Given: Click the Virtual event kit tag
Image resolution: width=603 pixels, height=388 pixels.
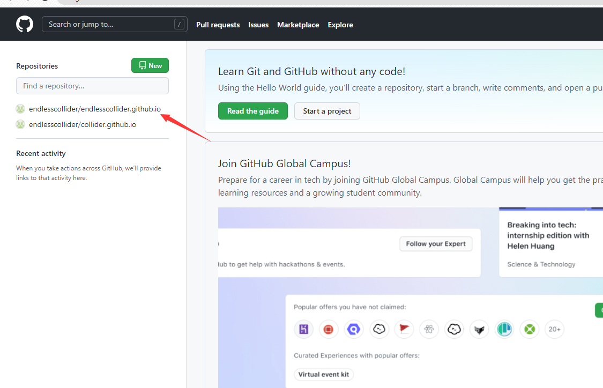Looking at the screenshot, I should point(323,374).
